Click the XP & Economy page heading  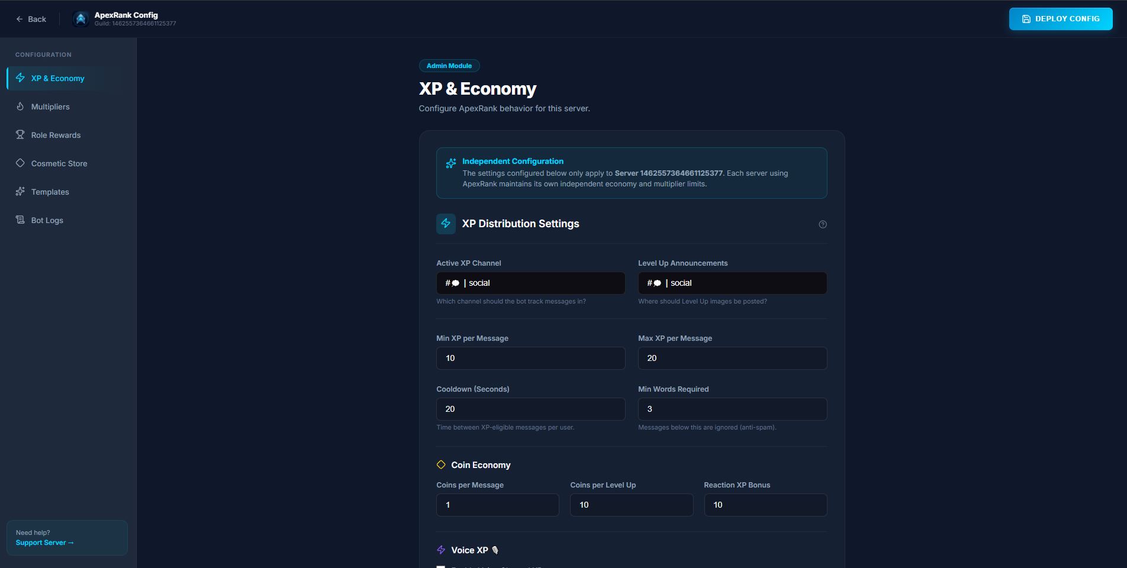tap(478, 89)
